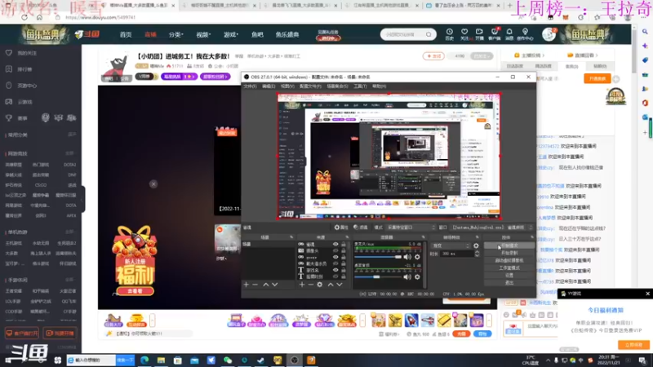
Task: Click the new user welfare gift banner
Action: point(135,261)
